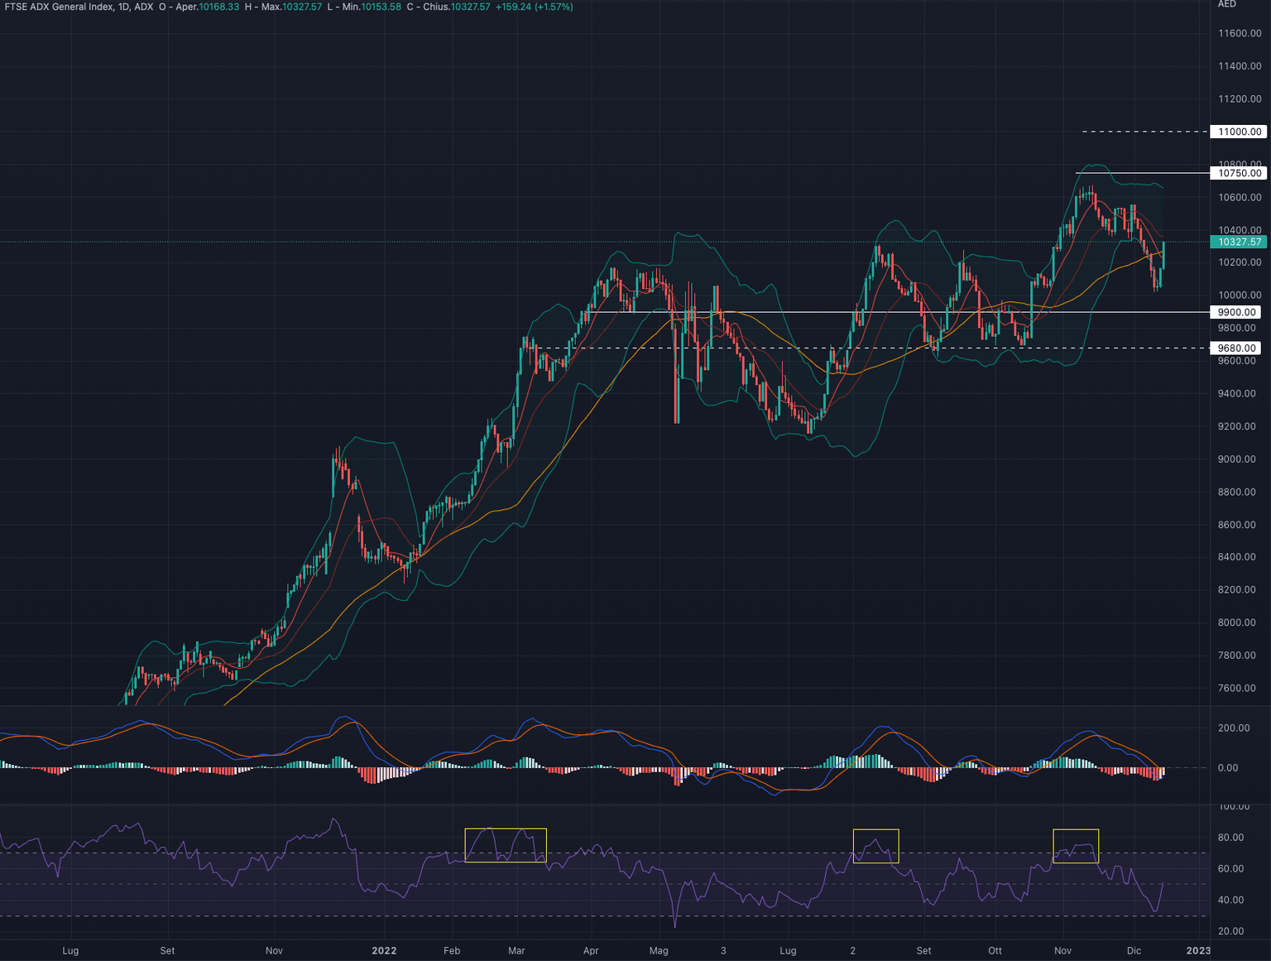
Task: Open the 1D timeframe selector
Action: pos(124,7)
